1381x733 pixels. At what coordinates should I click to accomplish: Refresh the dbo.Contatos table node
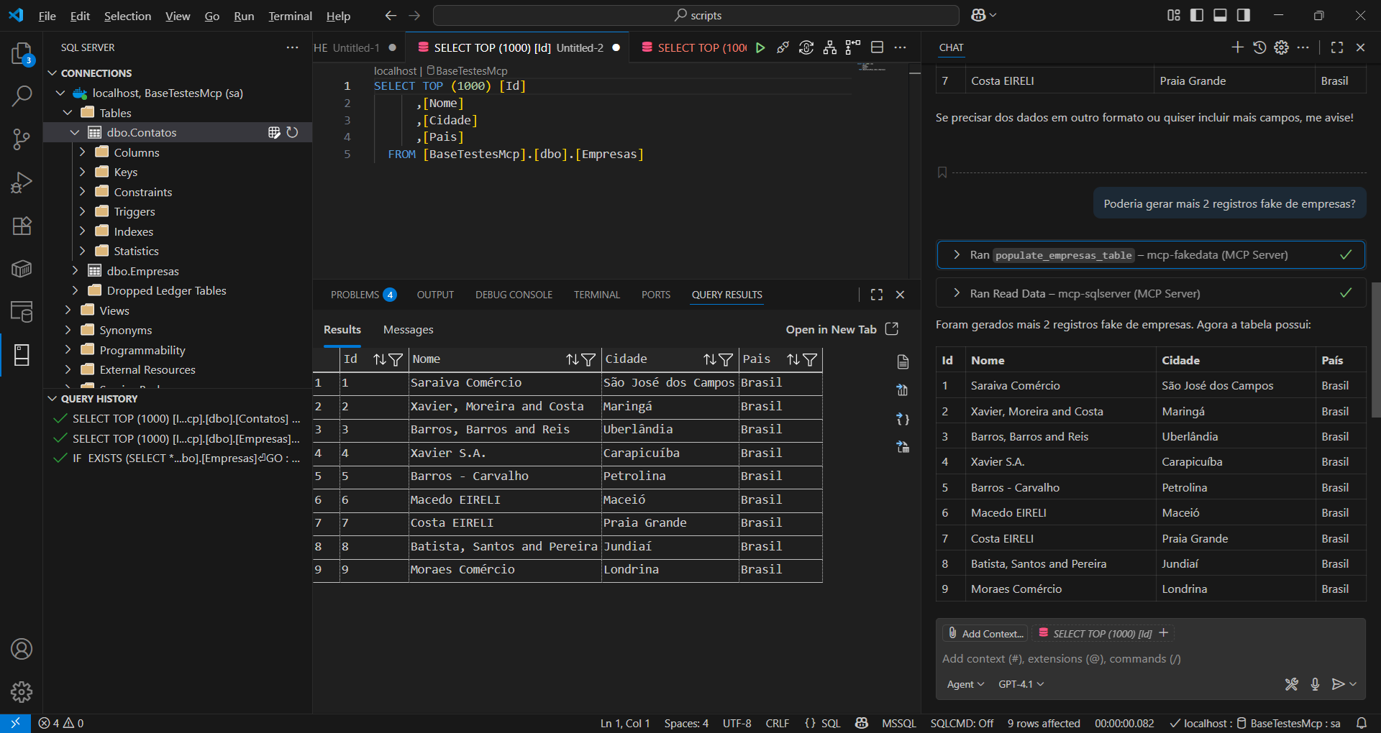(x=292, y=132)
